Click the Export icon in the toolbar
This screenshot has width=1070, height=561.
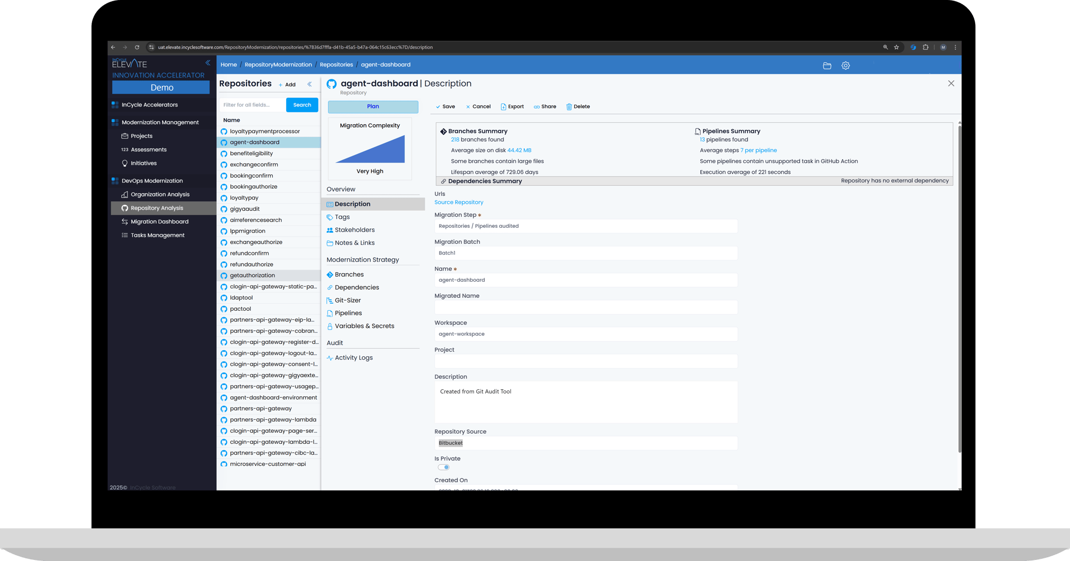(503, 106)
